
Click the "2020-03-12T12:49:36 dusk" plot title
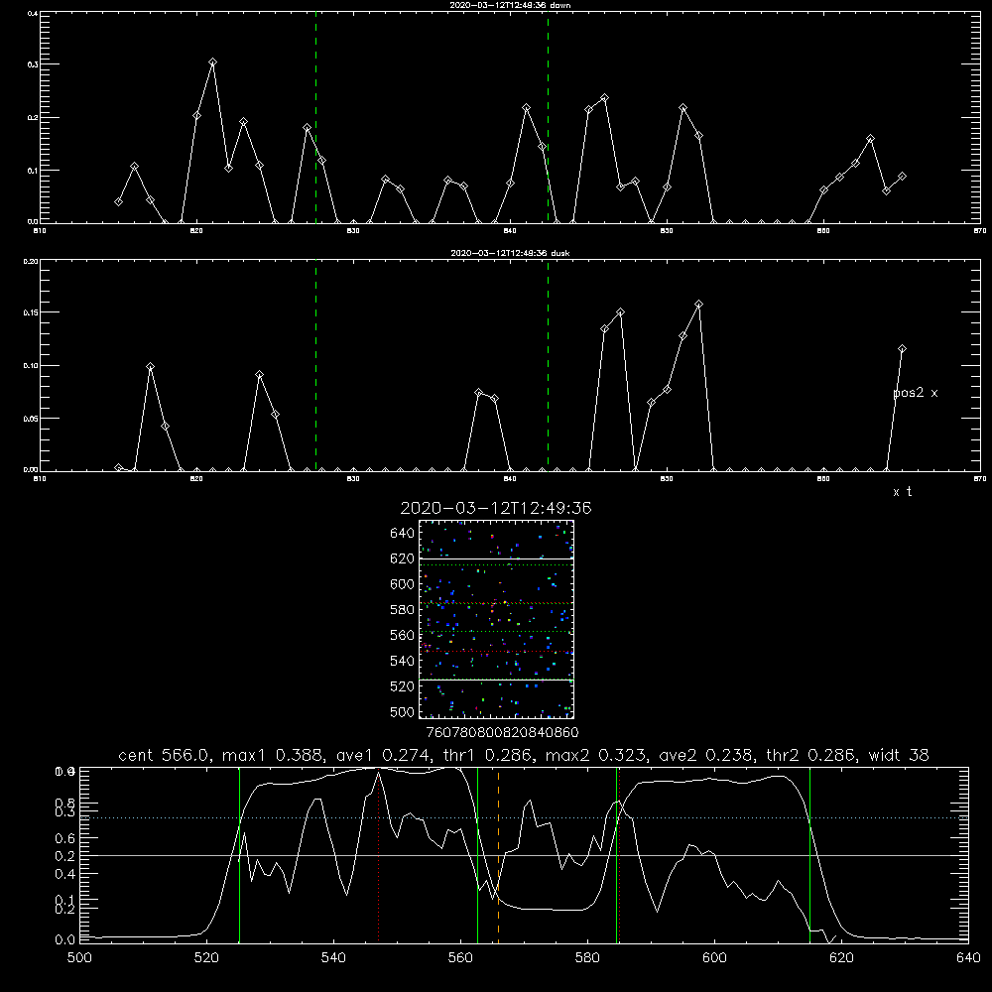[510, 253]
